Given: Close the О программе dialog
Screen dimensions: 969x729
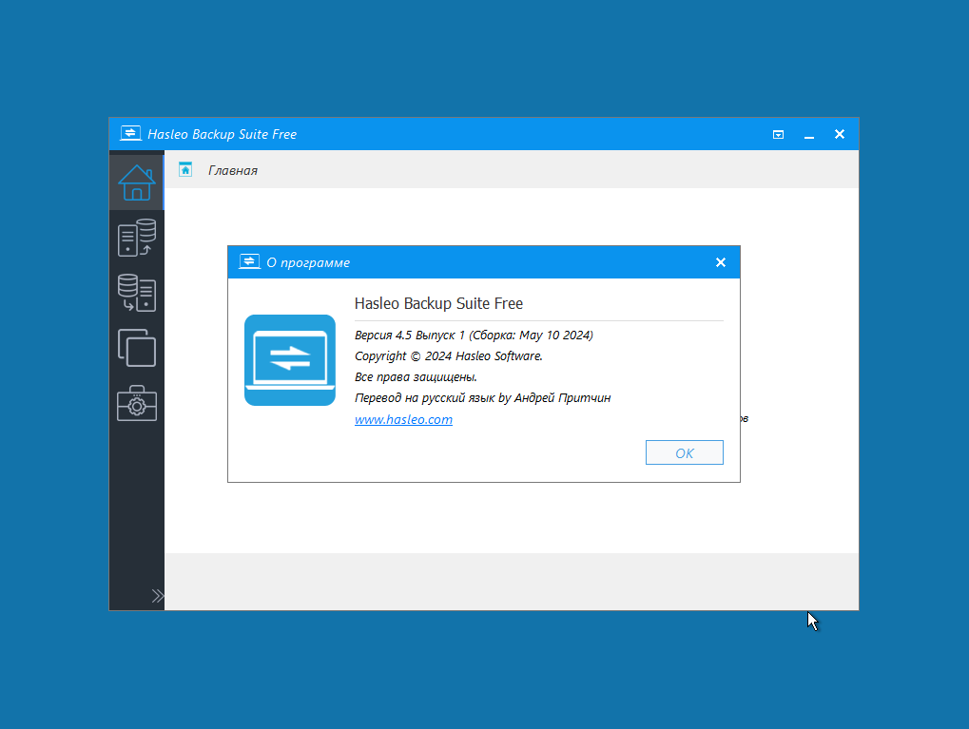Looking at the screenshot, I should click(721, 262).
